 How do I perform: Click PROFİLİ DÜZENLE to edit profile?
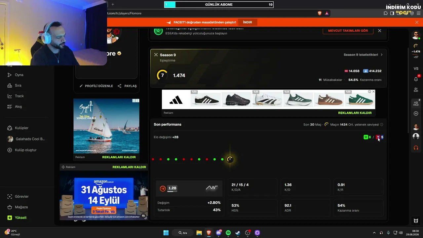point(96,86)
